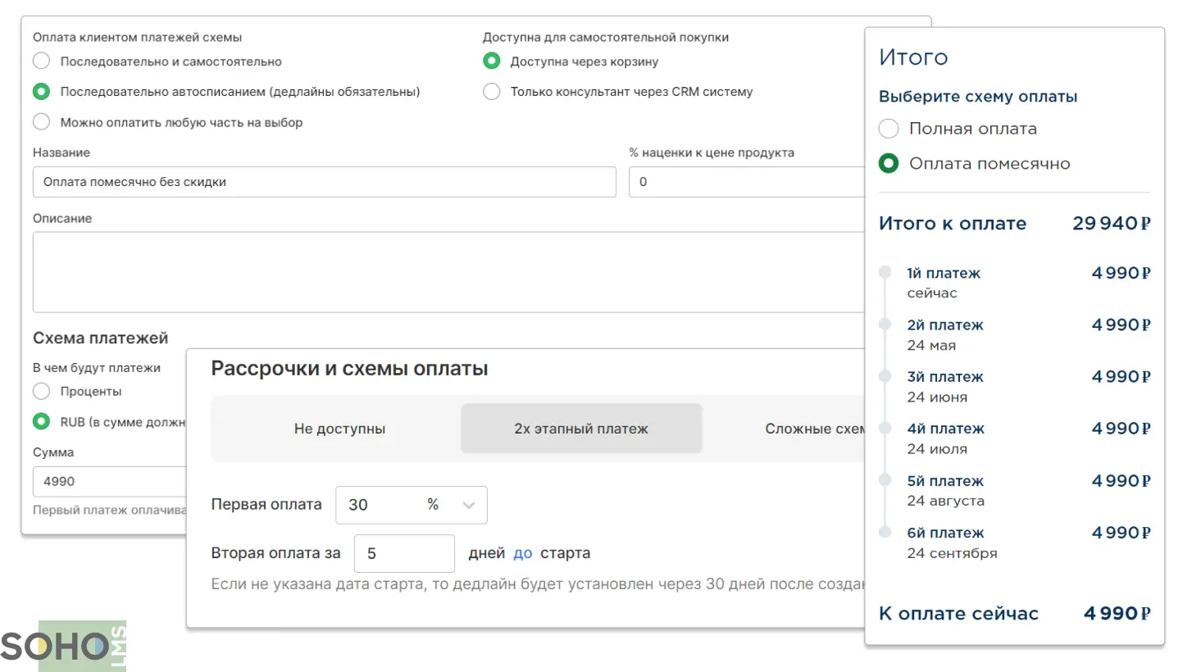Select 'Полная оплата' in Итого panel
The height and width of the screenshot is (672, 1192).
tap(889, 129)
